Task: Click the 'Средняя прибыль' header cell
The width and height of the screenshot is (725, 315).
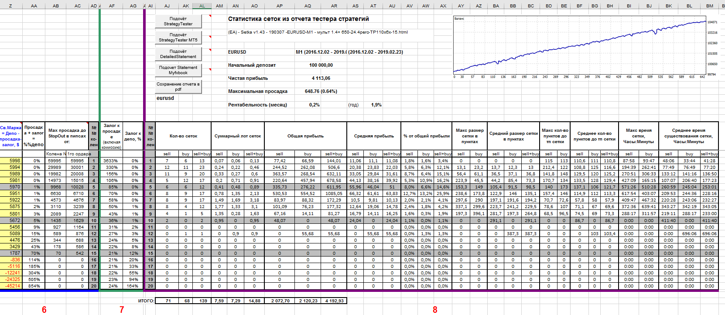Action: pos(374,136)
